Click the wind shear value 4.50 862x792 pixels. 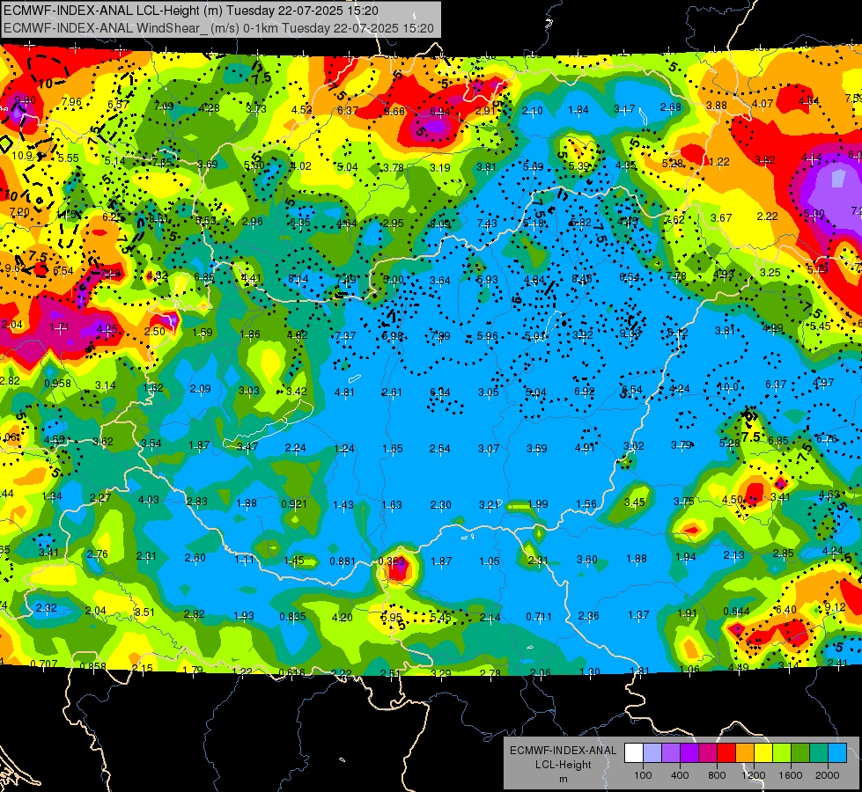732,500
